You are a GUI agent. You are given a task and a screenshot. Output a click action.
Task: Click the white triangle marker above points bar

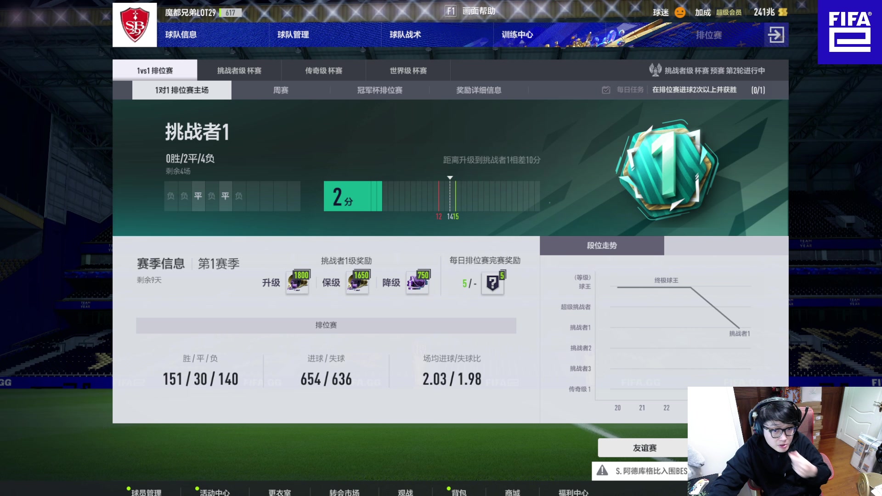pyautogui.click(x=450, y=177)
